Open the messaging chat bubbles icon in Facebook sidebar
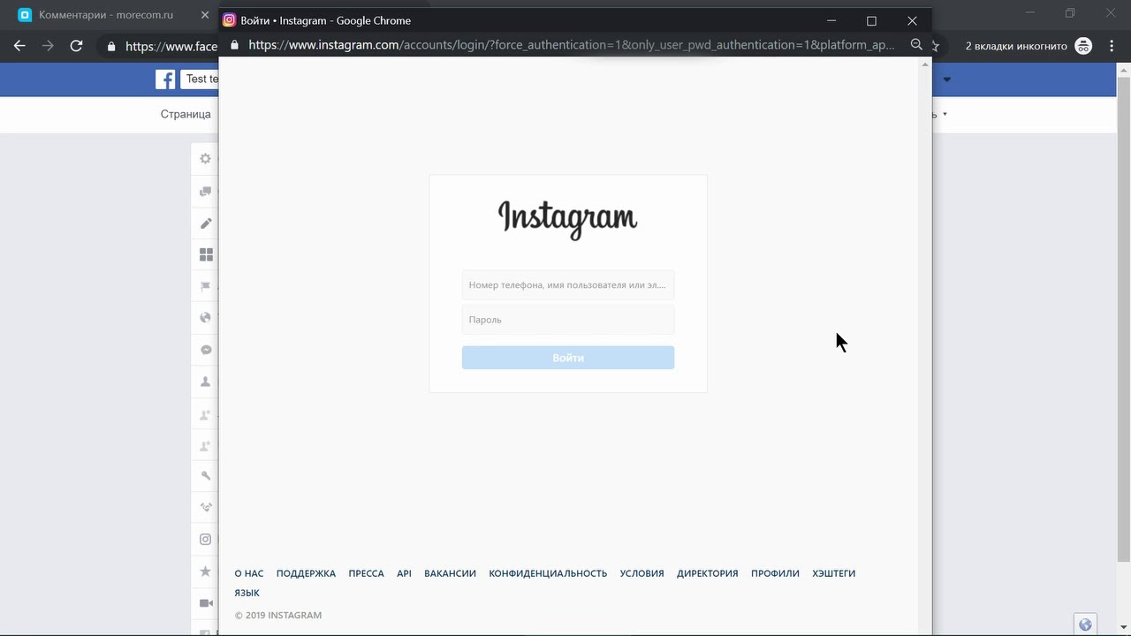The image size is (1131, 636). click(206, 191)
